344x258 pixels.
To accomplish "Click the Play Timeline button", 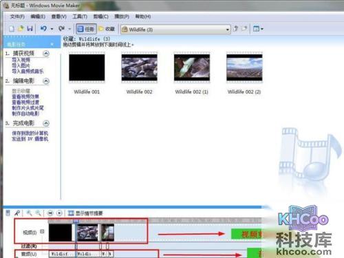I will 59,213.
